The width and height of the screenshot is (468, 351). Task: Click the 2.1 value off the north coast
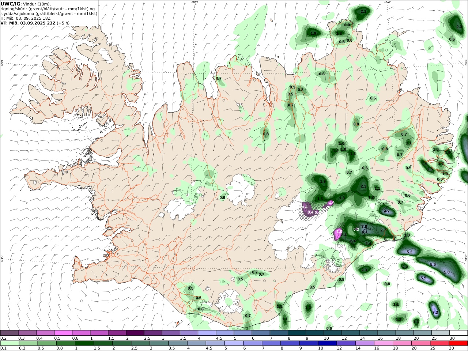point(363,12)
